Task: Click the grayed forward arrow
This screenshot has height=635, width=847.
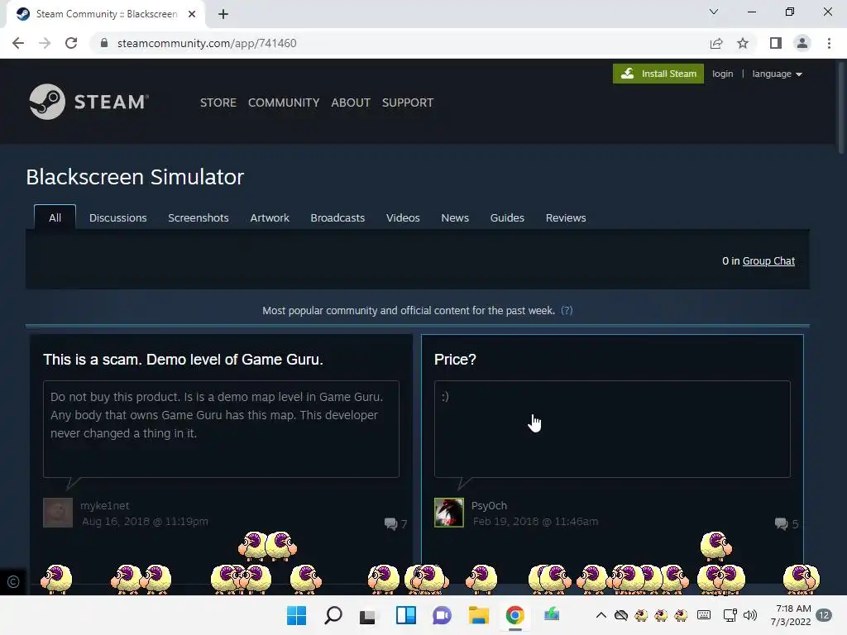Action: point(45,43)
